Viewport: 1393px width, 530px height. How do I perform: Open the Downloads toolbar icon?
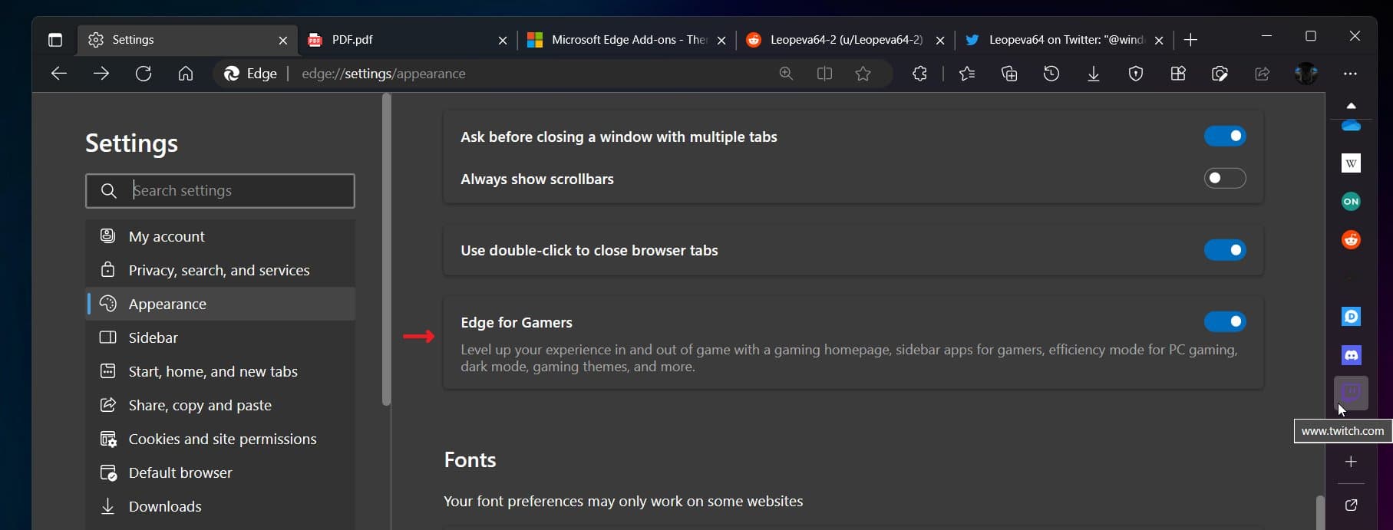[1094, 74]
